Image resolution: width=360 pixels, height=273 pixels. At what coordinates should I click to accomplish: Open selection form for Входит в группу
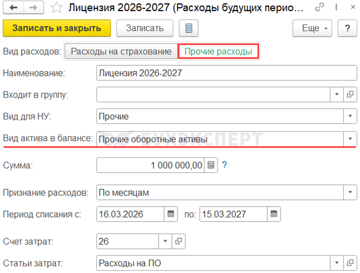click(x=350, y=95)
